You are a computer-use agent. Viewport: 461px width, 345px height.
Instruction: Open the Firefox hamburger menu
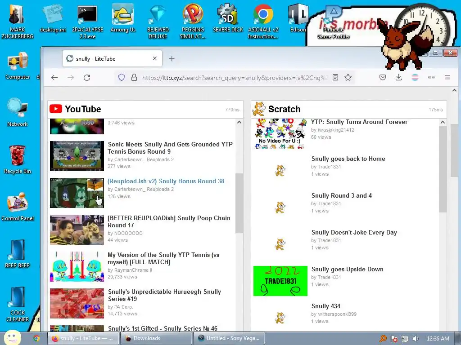click(447, 77)
